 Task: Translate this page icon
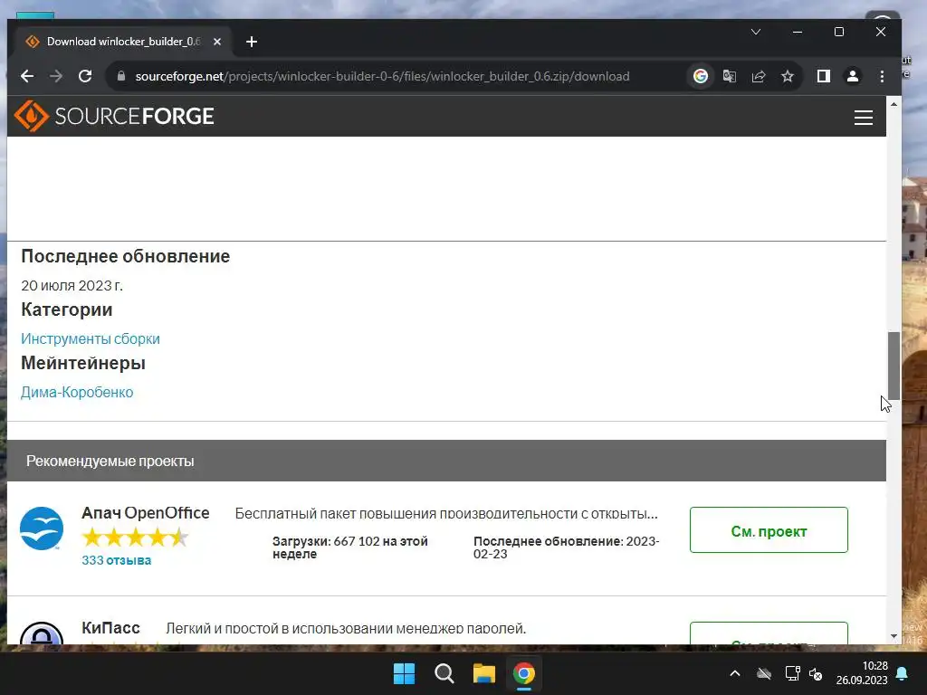[x=730, y=76]
